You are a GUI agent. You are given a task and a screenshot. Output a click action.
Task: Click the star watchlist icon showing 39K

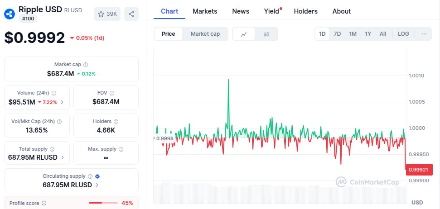point(106,14)
